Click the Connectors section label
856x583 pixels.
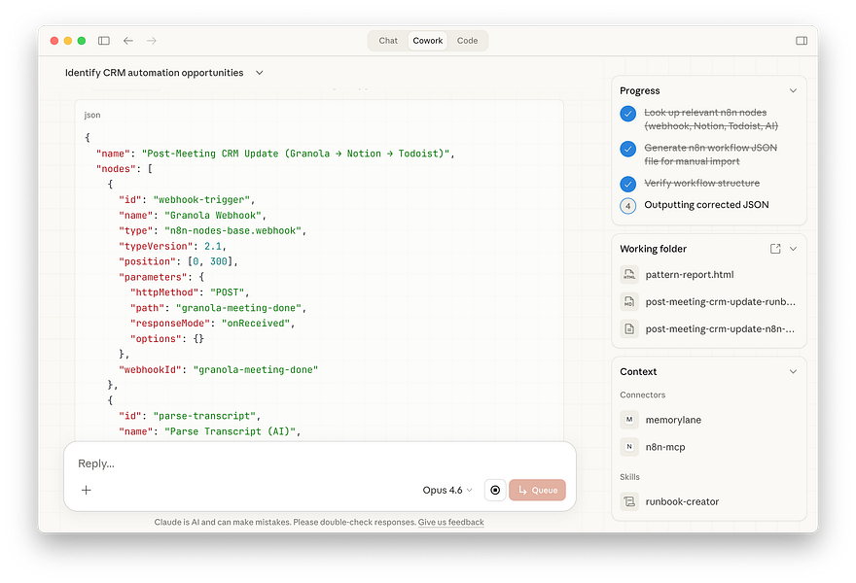643,394
